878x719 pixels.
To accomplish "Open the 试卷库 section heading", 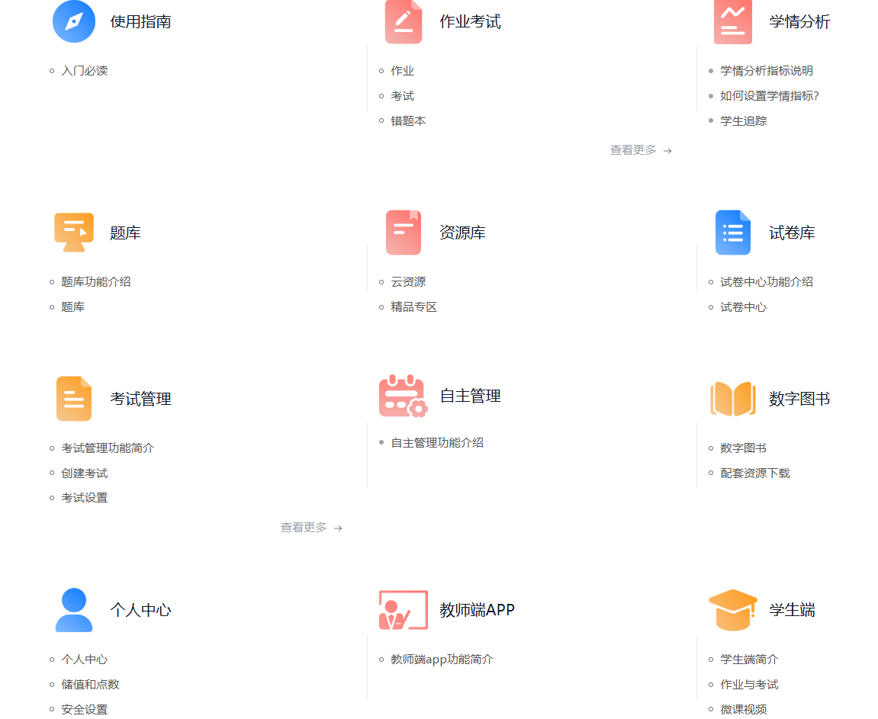I will point(792,233).
